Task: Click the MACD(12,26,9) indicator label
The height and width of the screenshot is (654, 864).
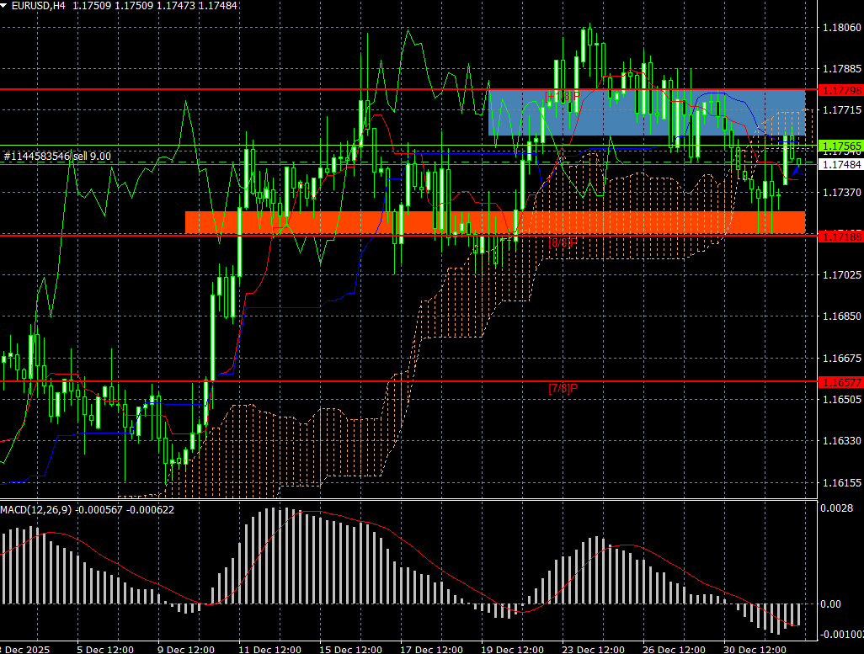Action: click(x=36, y=509)
